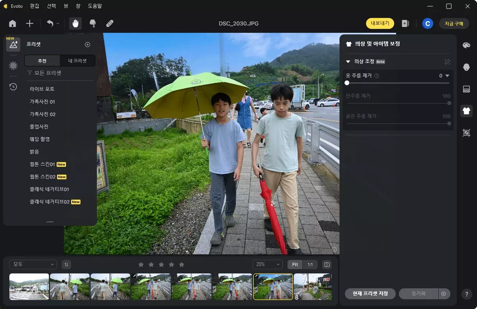This screenshot has width=477, height=309.
Task: Open the 옷 주름 제거 value dropdown arrow
Action: click(447, 76)
